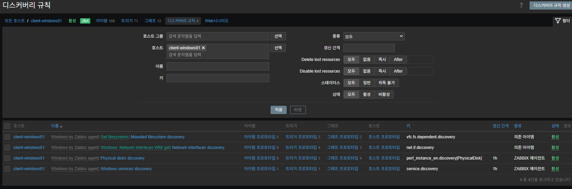The image size is (572, 189).
Task: Sort table by 갱신 간격 column header
Action: [x=500, y=126]
